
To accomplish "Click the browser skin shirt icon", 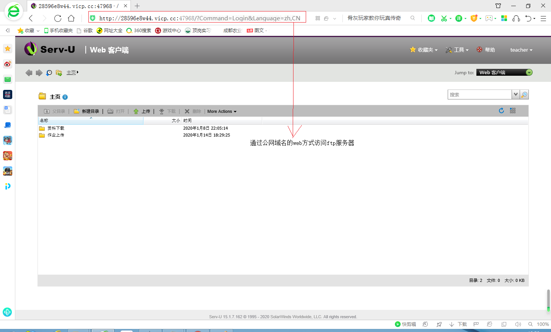I will click(498, 6).
